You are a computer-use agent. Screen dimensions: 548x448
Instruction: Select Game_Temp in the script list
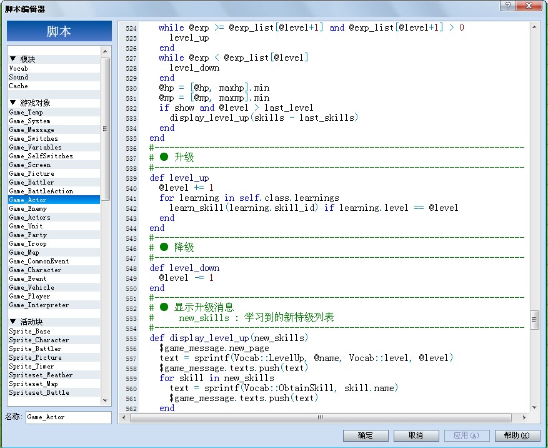54,112
